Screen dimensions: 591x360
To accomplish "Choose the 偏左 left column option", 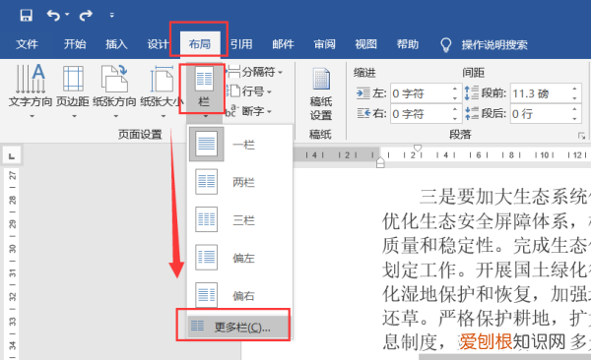I will pyautogui.click(x=240, y=258).
